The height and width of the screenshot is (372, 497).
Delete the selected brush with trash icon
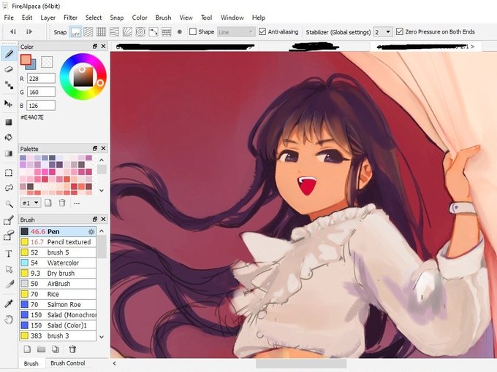(x=72, y=349)
